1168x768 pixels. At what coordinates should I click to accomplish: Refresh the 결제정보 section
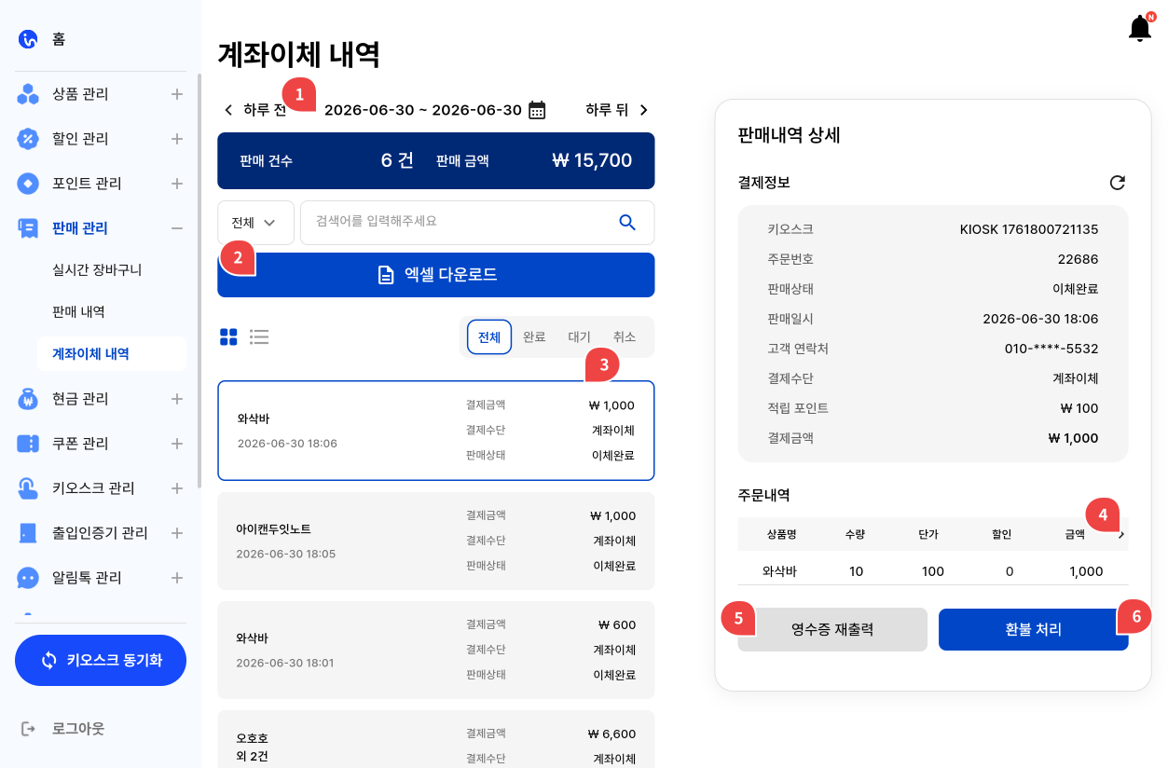(x=1118, y=183)
